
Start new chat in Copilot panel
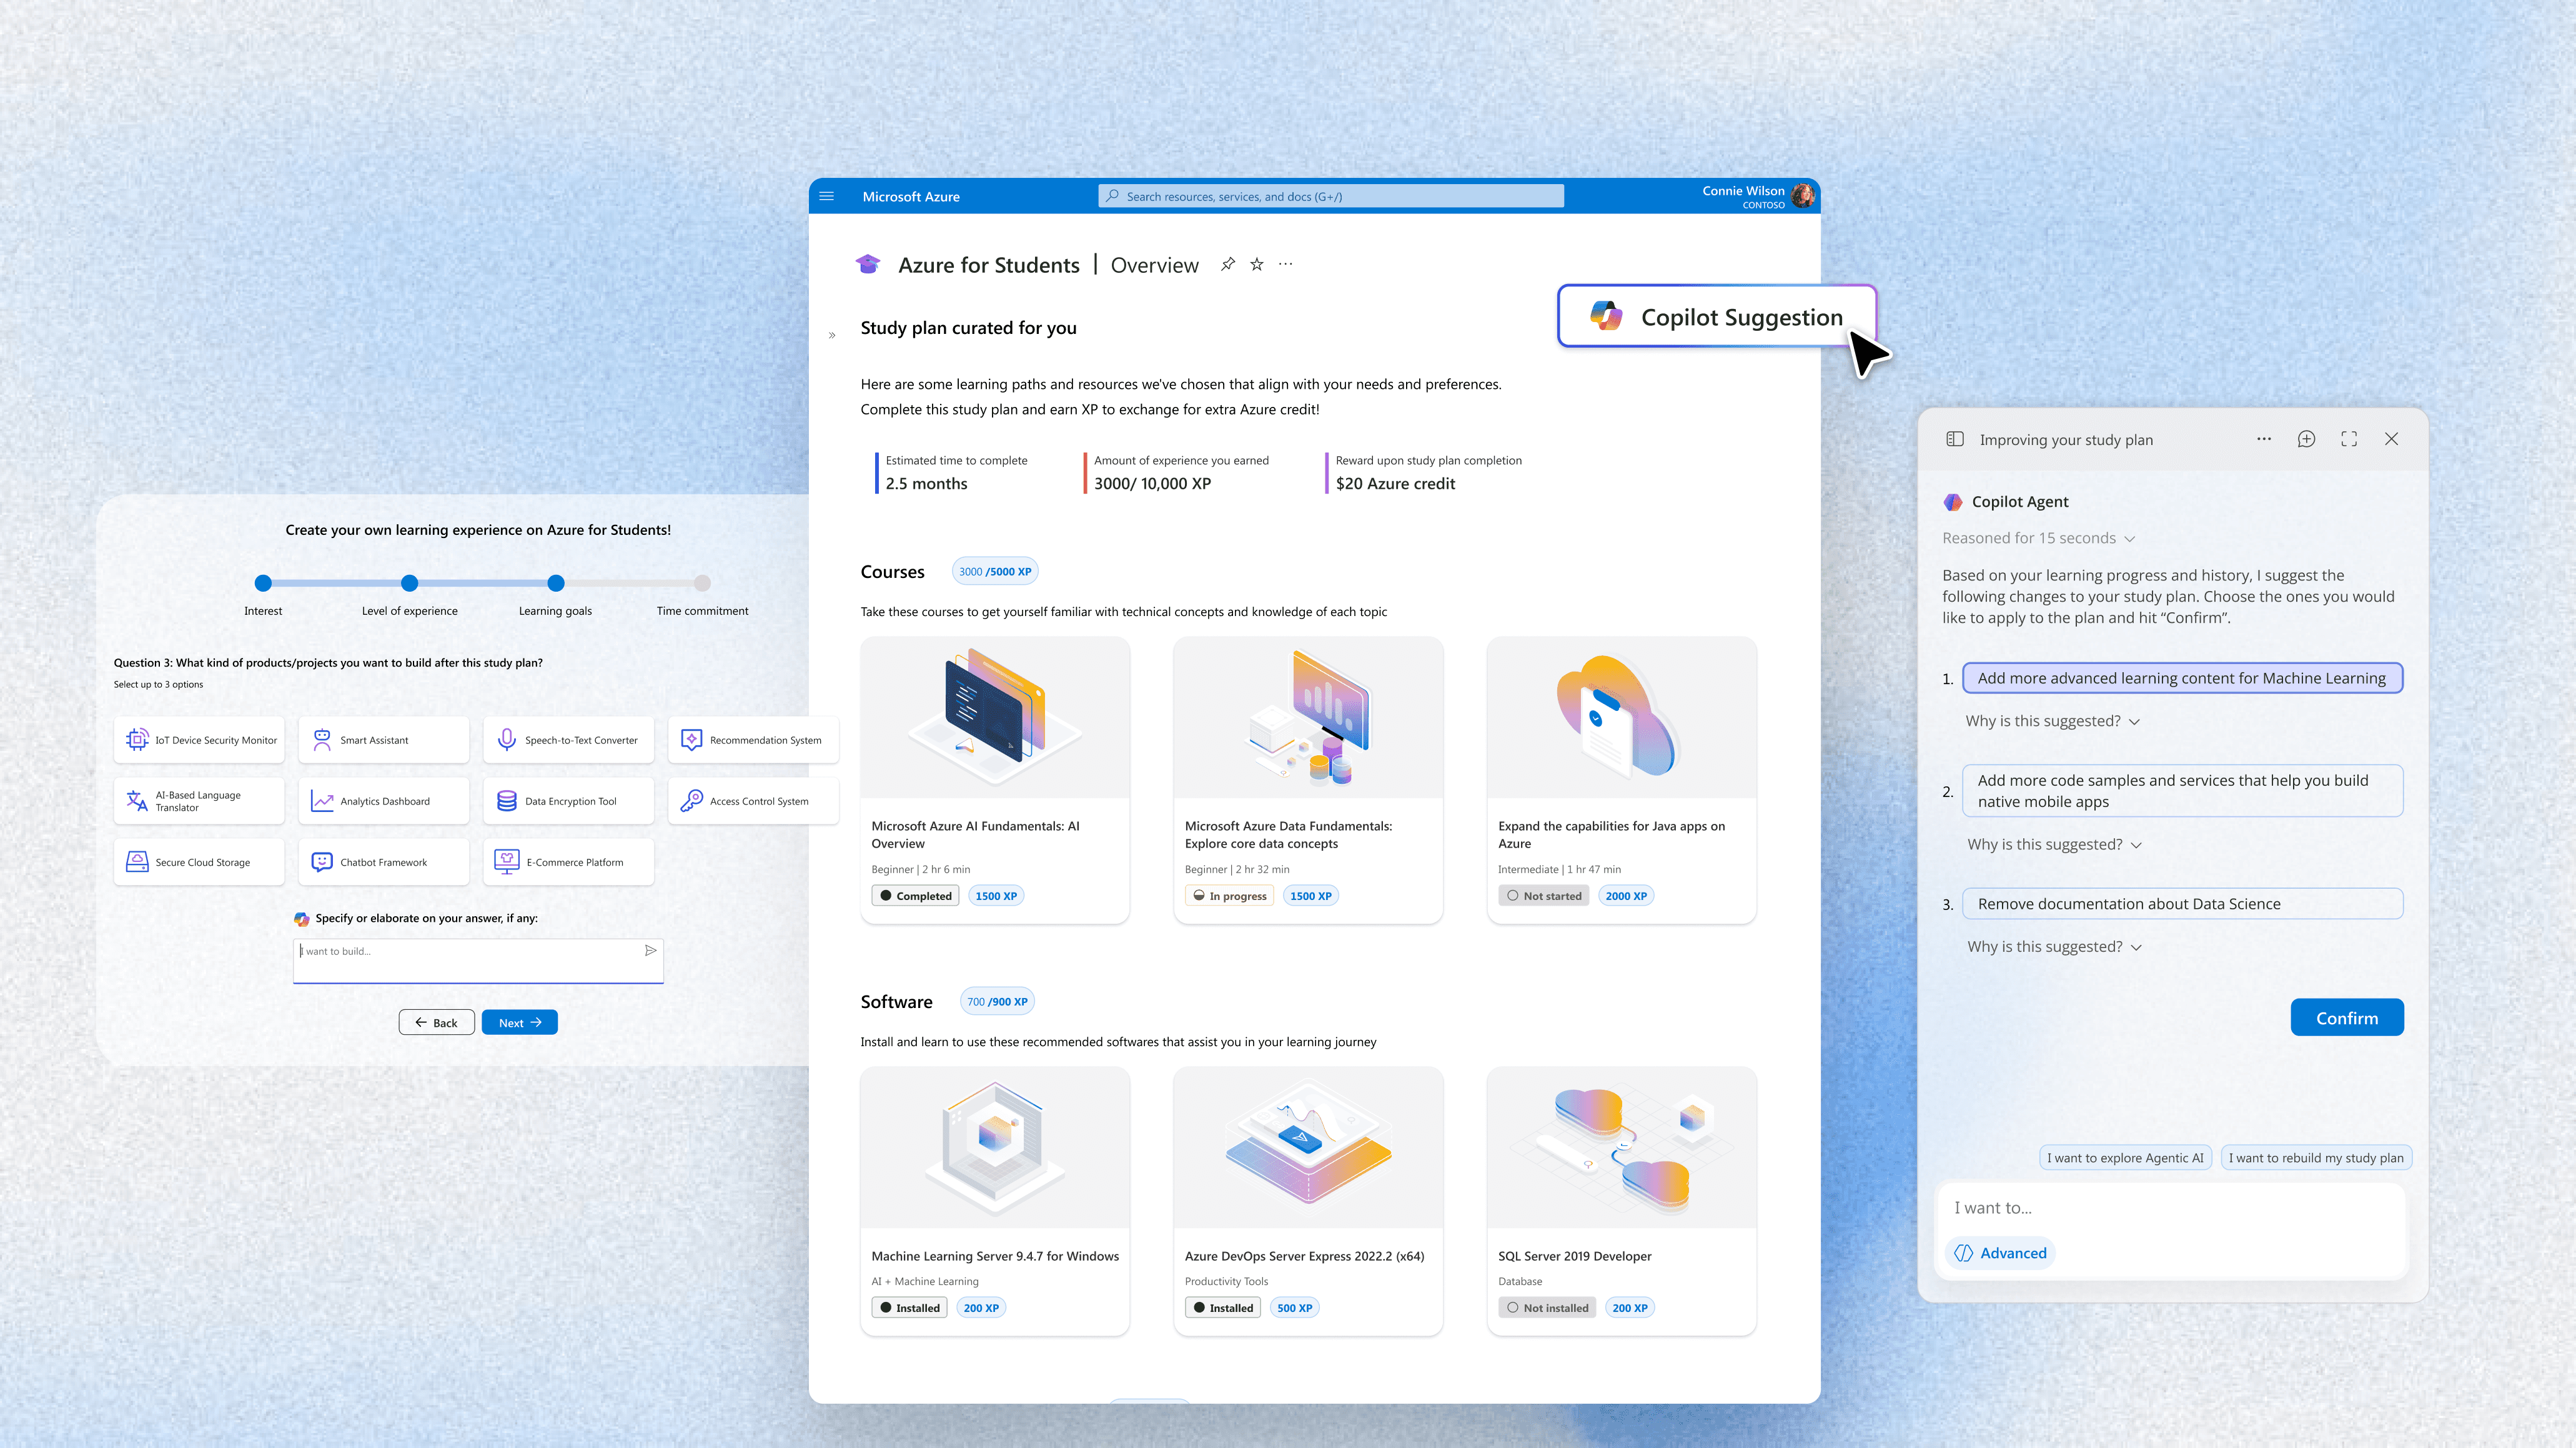[x=2306, y=439]
